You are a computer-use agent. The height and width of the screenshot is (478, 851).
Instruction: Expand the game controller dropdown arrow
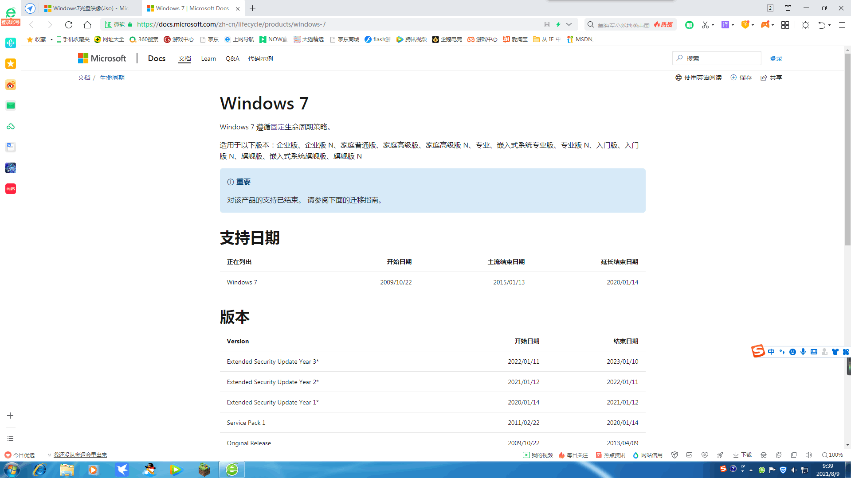point(773,25)
